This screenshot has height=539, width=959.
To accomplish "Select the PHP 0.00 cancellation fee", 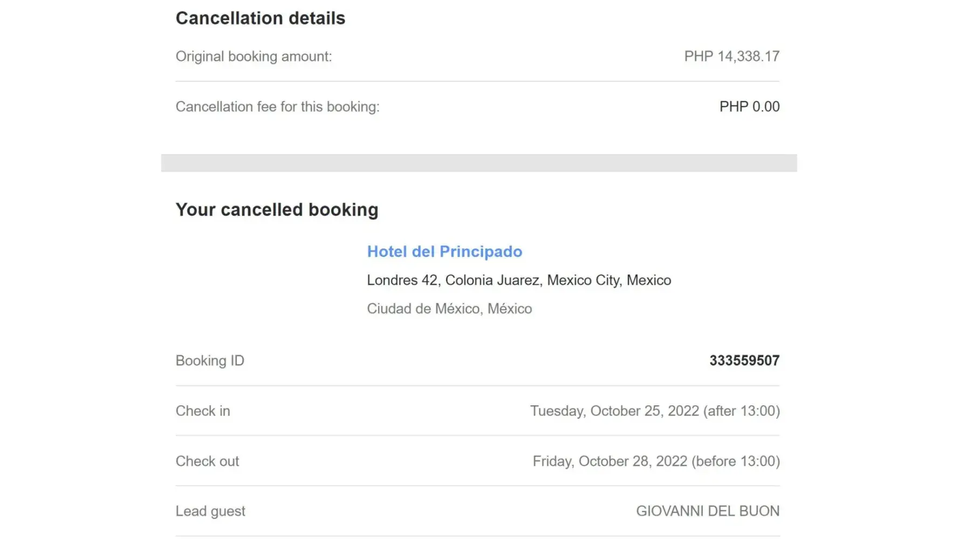I will coord(749,107).
